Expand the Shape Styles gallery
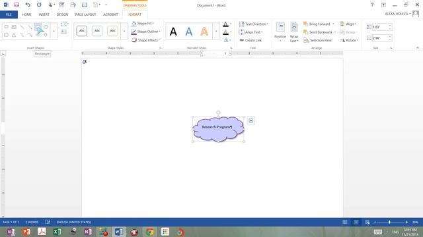423x237 pixels. 124,31
